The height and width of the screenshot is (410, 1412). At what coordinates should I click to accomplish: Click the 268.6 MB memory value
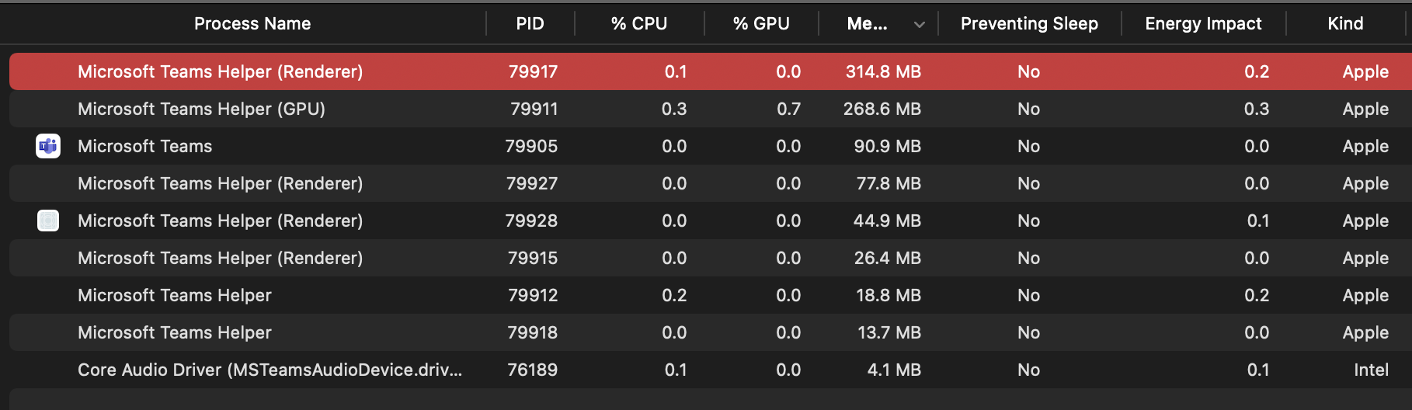click(x=882, y=109)
